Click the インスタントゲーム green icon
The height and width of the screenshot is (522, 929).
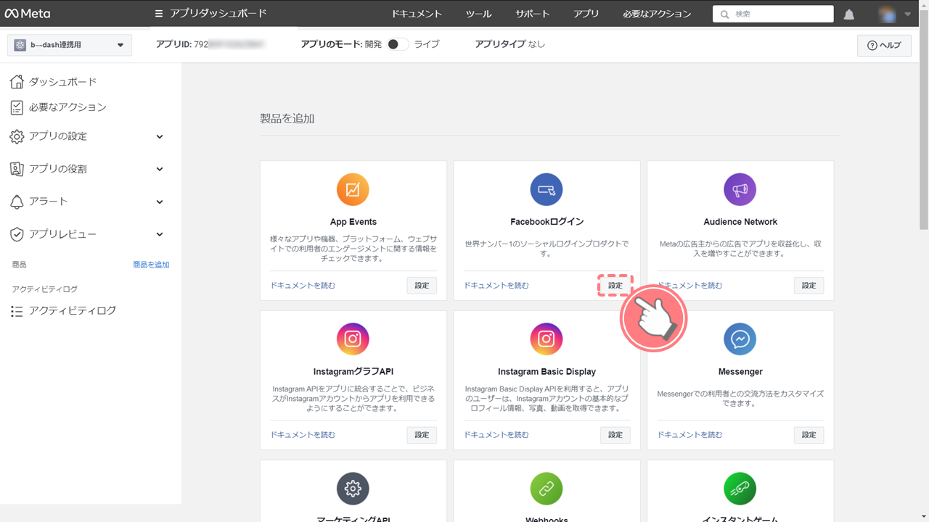click(x=740, y=489)
